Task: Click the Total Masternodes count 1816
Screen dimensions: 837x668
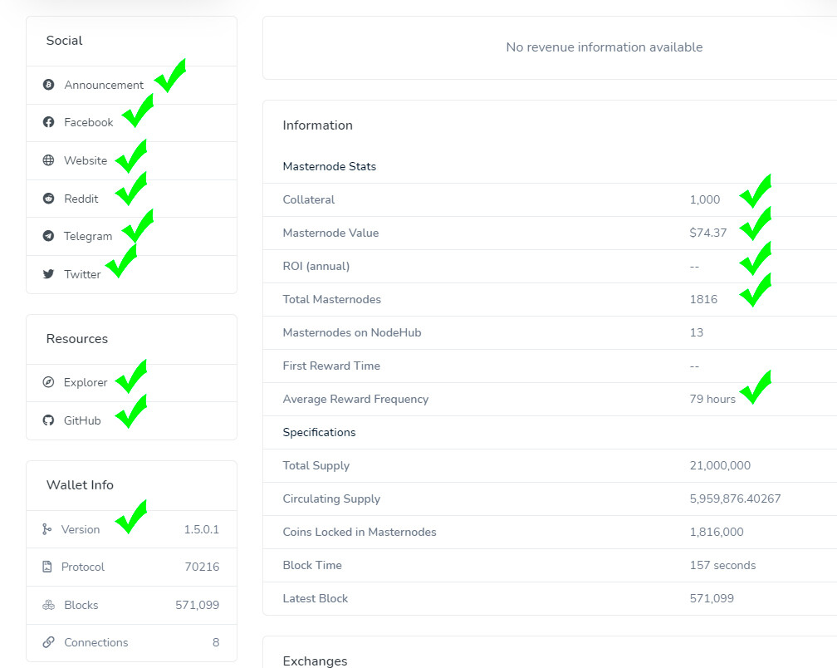Action: click(x=703, y=299)
